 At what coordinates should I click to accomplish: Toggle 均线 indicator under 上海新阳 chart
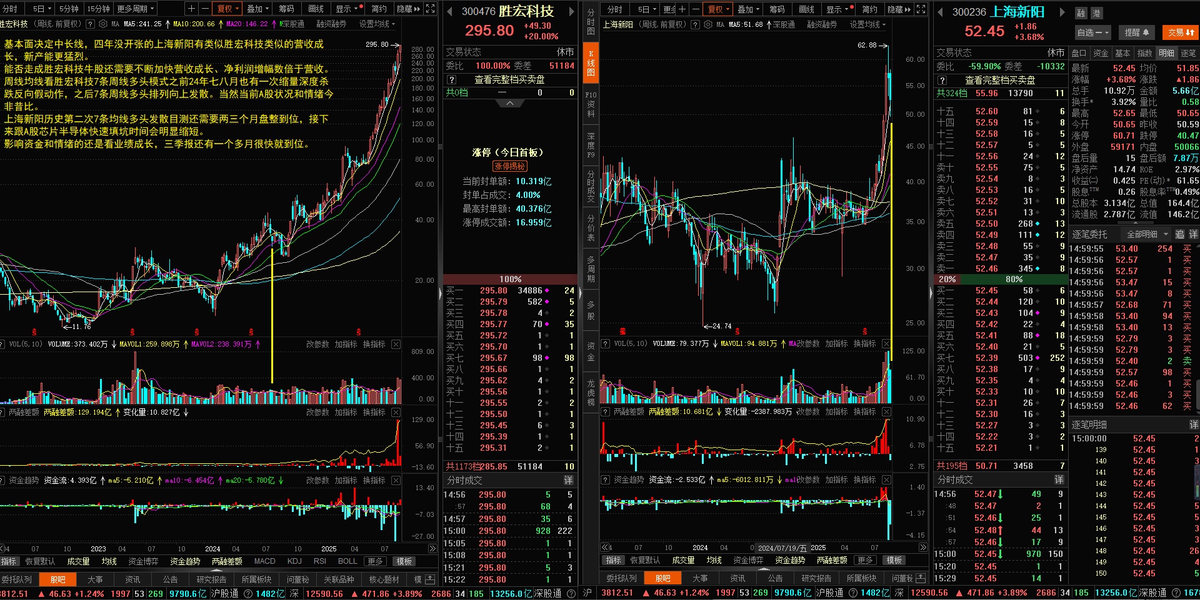click(714, 560)
